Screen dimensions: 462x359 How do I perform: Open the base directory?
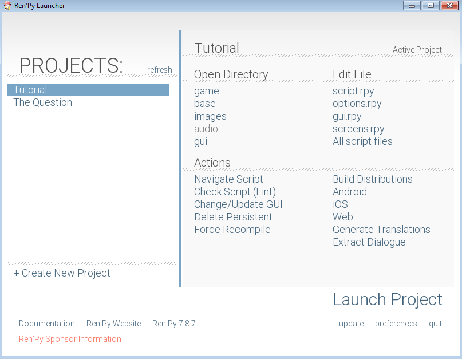[205, 104]
